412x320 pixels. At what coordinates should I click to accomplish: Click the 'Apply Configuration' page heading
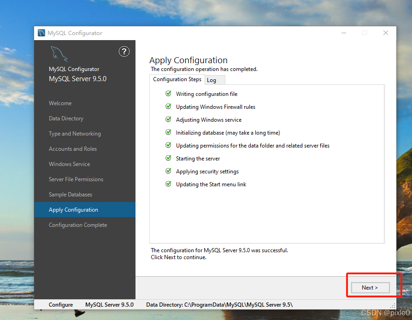pos(188,60)
